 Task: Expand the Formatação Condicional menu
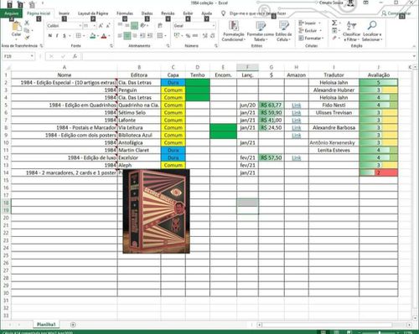(234, 31)
